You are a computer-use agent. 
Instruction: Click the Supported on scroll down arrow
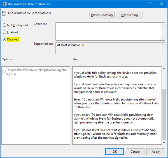163,51
